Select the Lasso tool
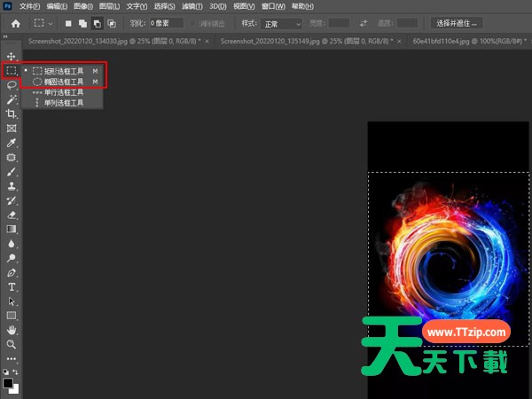Image resolution: width=532 pixels, height=399 pixels. pos(12,85)
